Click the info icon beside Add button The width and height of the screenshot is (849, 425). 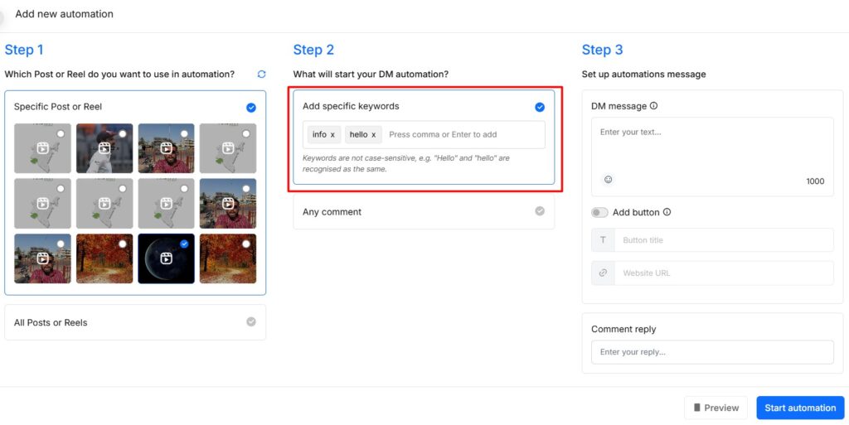pos(667,212)
